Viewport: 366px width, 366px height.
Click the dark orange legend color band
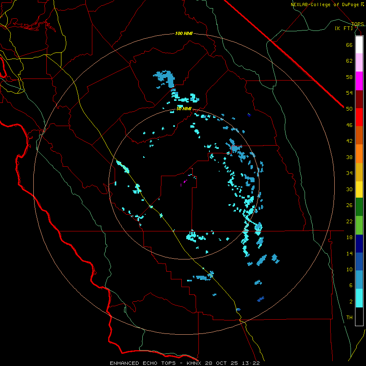359,135
